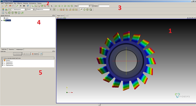196x106 pixels.
Task: Uncheck the Перемещения checkbox in properties list
Action: (3, 65)
